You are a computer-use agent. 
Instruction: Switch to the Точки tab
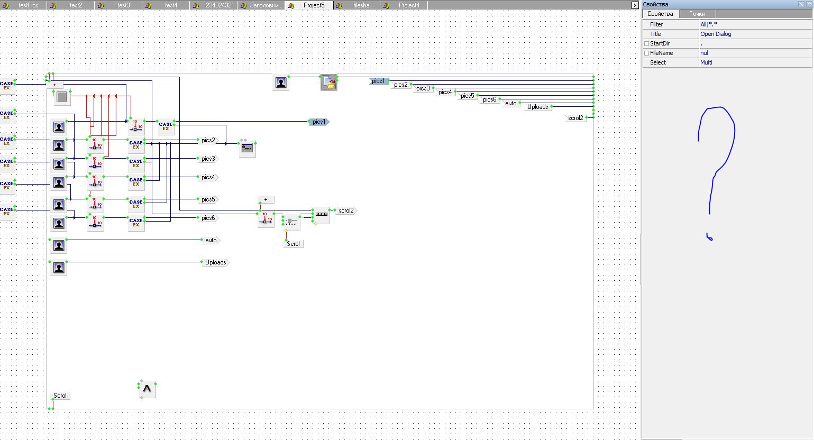(x=697, y=14)
